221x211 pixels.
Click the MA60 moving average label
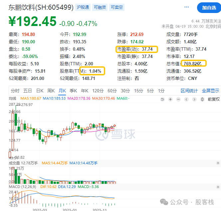123,98
